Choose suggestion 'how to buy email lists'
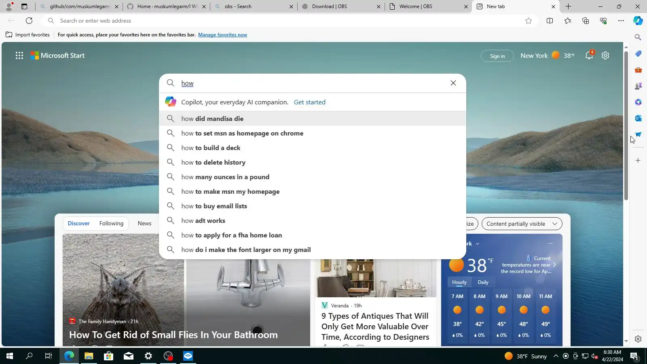 [313, 206]
